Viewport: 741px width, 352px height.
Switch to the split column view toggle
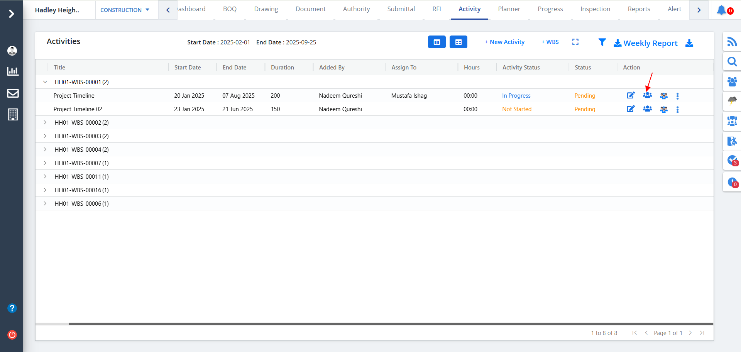pos(436,42)
